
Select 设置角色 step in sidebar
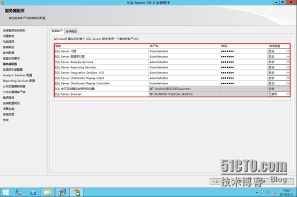coord(9,36)
